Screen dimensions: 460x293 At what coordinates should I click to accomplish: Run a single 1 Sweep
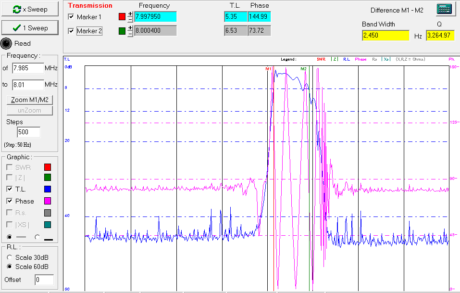click(x=31, y=28)
